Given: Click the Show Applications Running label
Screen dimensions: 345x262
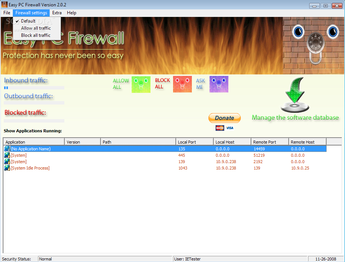Looking at the screenshot, I should [x=33, y=131].
